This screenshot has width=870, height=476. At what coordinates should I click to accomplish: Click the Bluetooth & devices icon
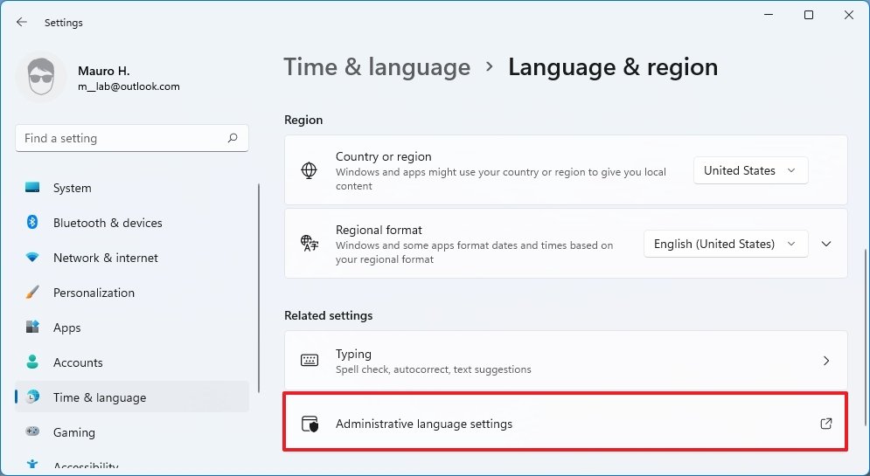[33, 223]
